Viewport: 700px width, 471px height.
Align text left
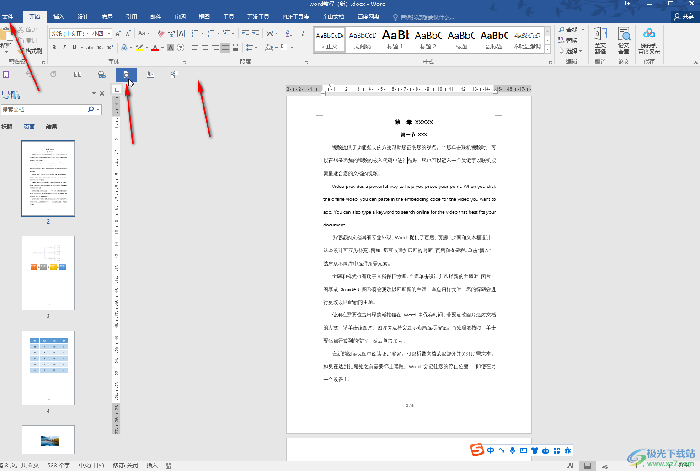pyautogui.click(x=195, y=48)
